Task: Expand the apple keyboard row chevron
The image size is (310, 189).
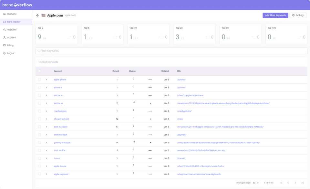Action: click(x=46, y=174)
